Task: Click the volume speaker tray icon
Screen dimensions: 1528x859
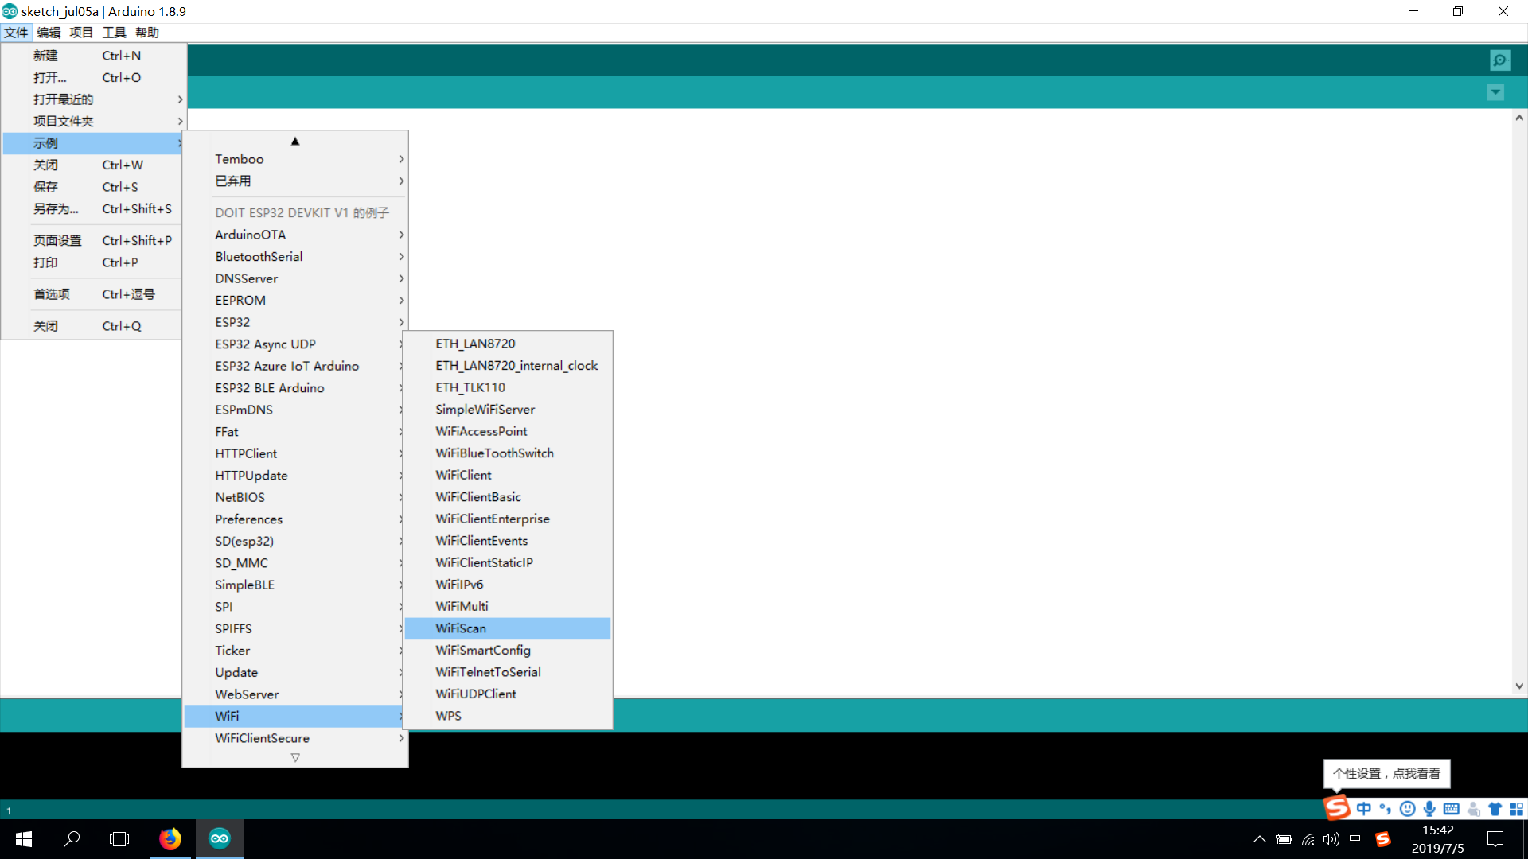Action: pos(1331,839)
